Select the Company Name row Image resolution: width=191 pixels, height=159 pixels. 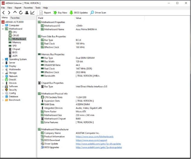click(x=70, y=133)
